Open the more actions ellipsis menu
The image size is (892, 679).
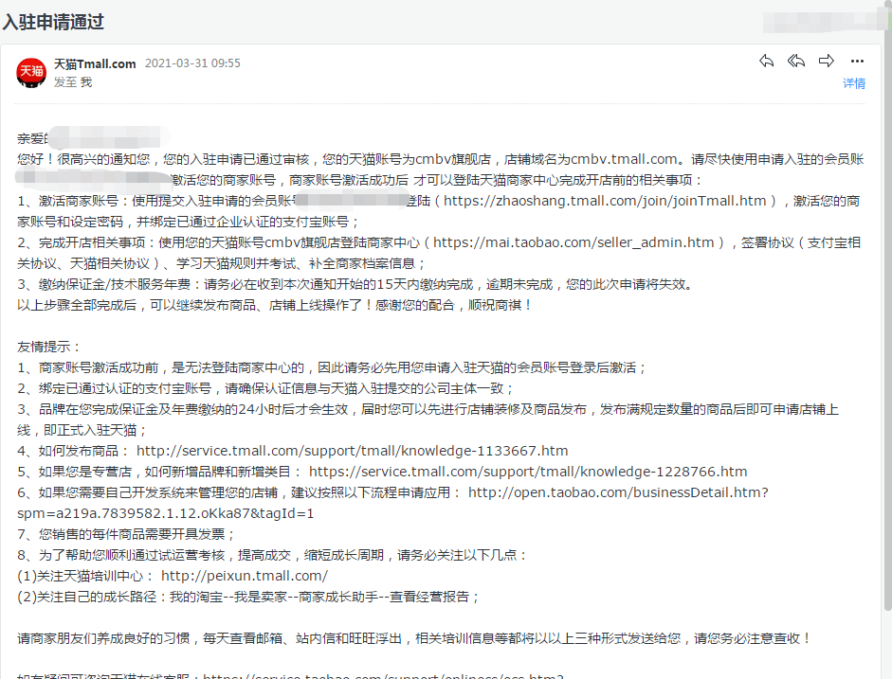[857, 61]
